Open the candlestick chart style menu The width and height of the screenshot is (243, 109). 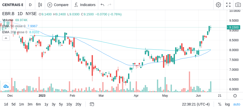[40, 5]
